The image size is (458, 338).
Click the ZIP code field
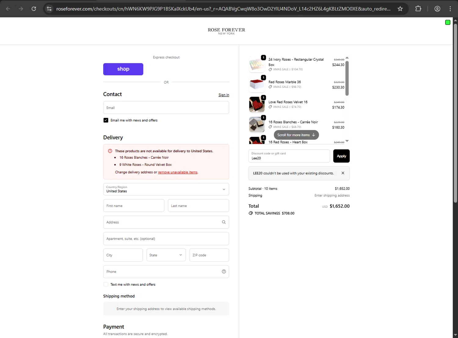pyautogui.click(x=209, y=255)
